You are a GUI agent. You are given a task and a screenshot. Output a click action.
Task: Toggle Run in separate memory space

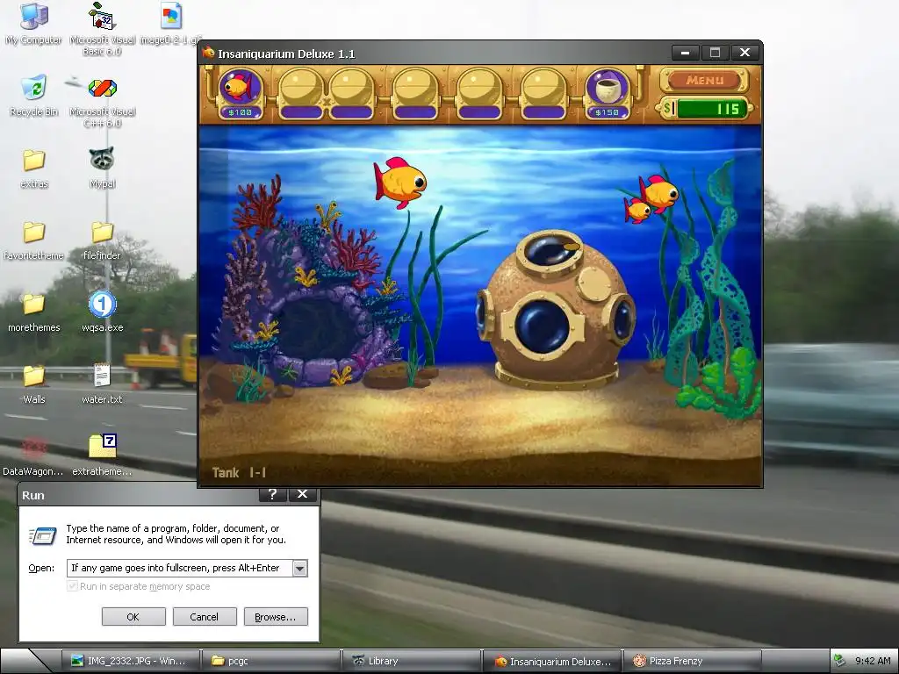click(x=72, y=586)
